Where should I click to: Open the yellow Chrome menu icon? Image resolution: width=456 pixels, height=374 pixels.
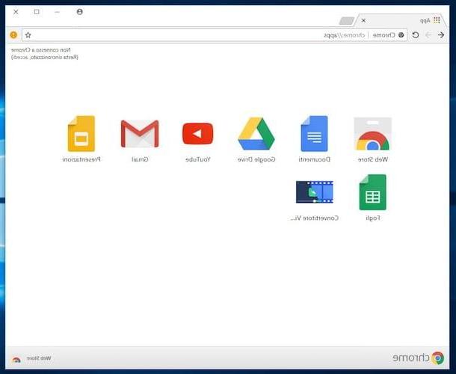tap(13, 35)
